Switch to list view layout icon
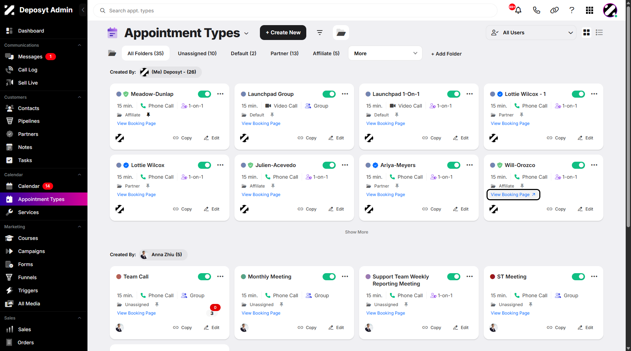This screenshot has height=351, width=631. tap(599, 33)
